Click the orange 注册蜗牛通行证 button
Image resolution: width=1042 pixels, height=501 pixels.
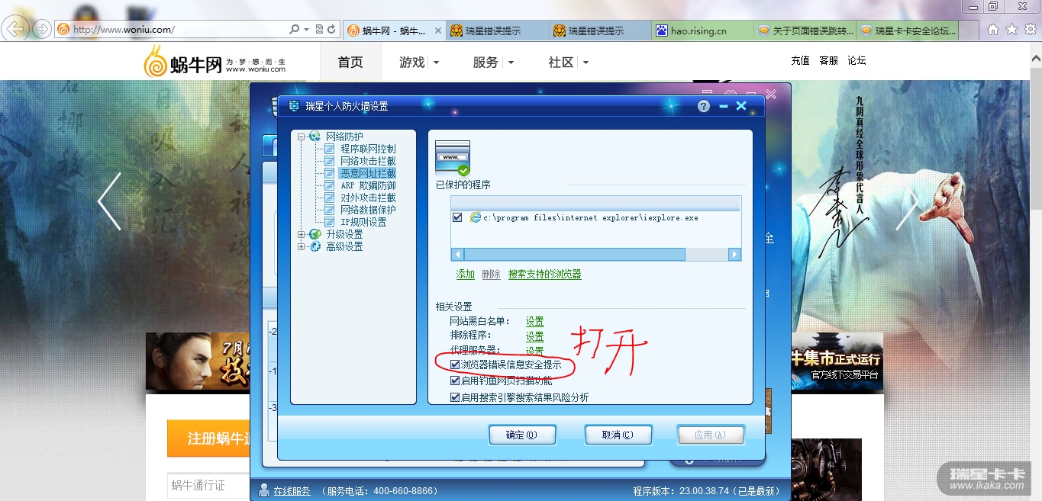coord(210,438)
